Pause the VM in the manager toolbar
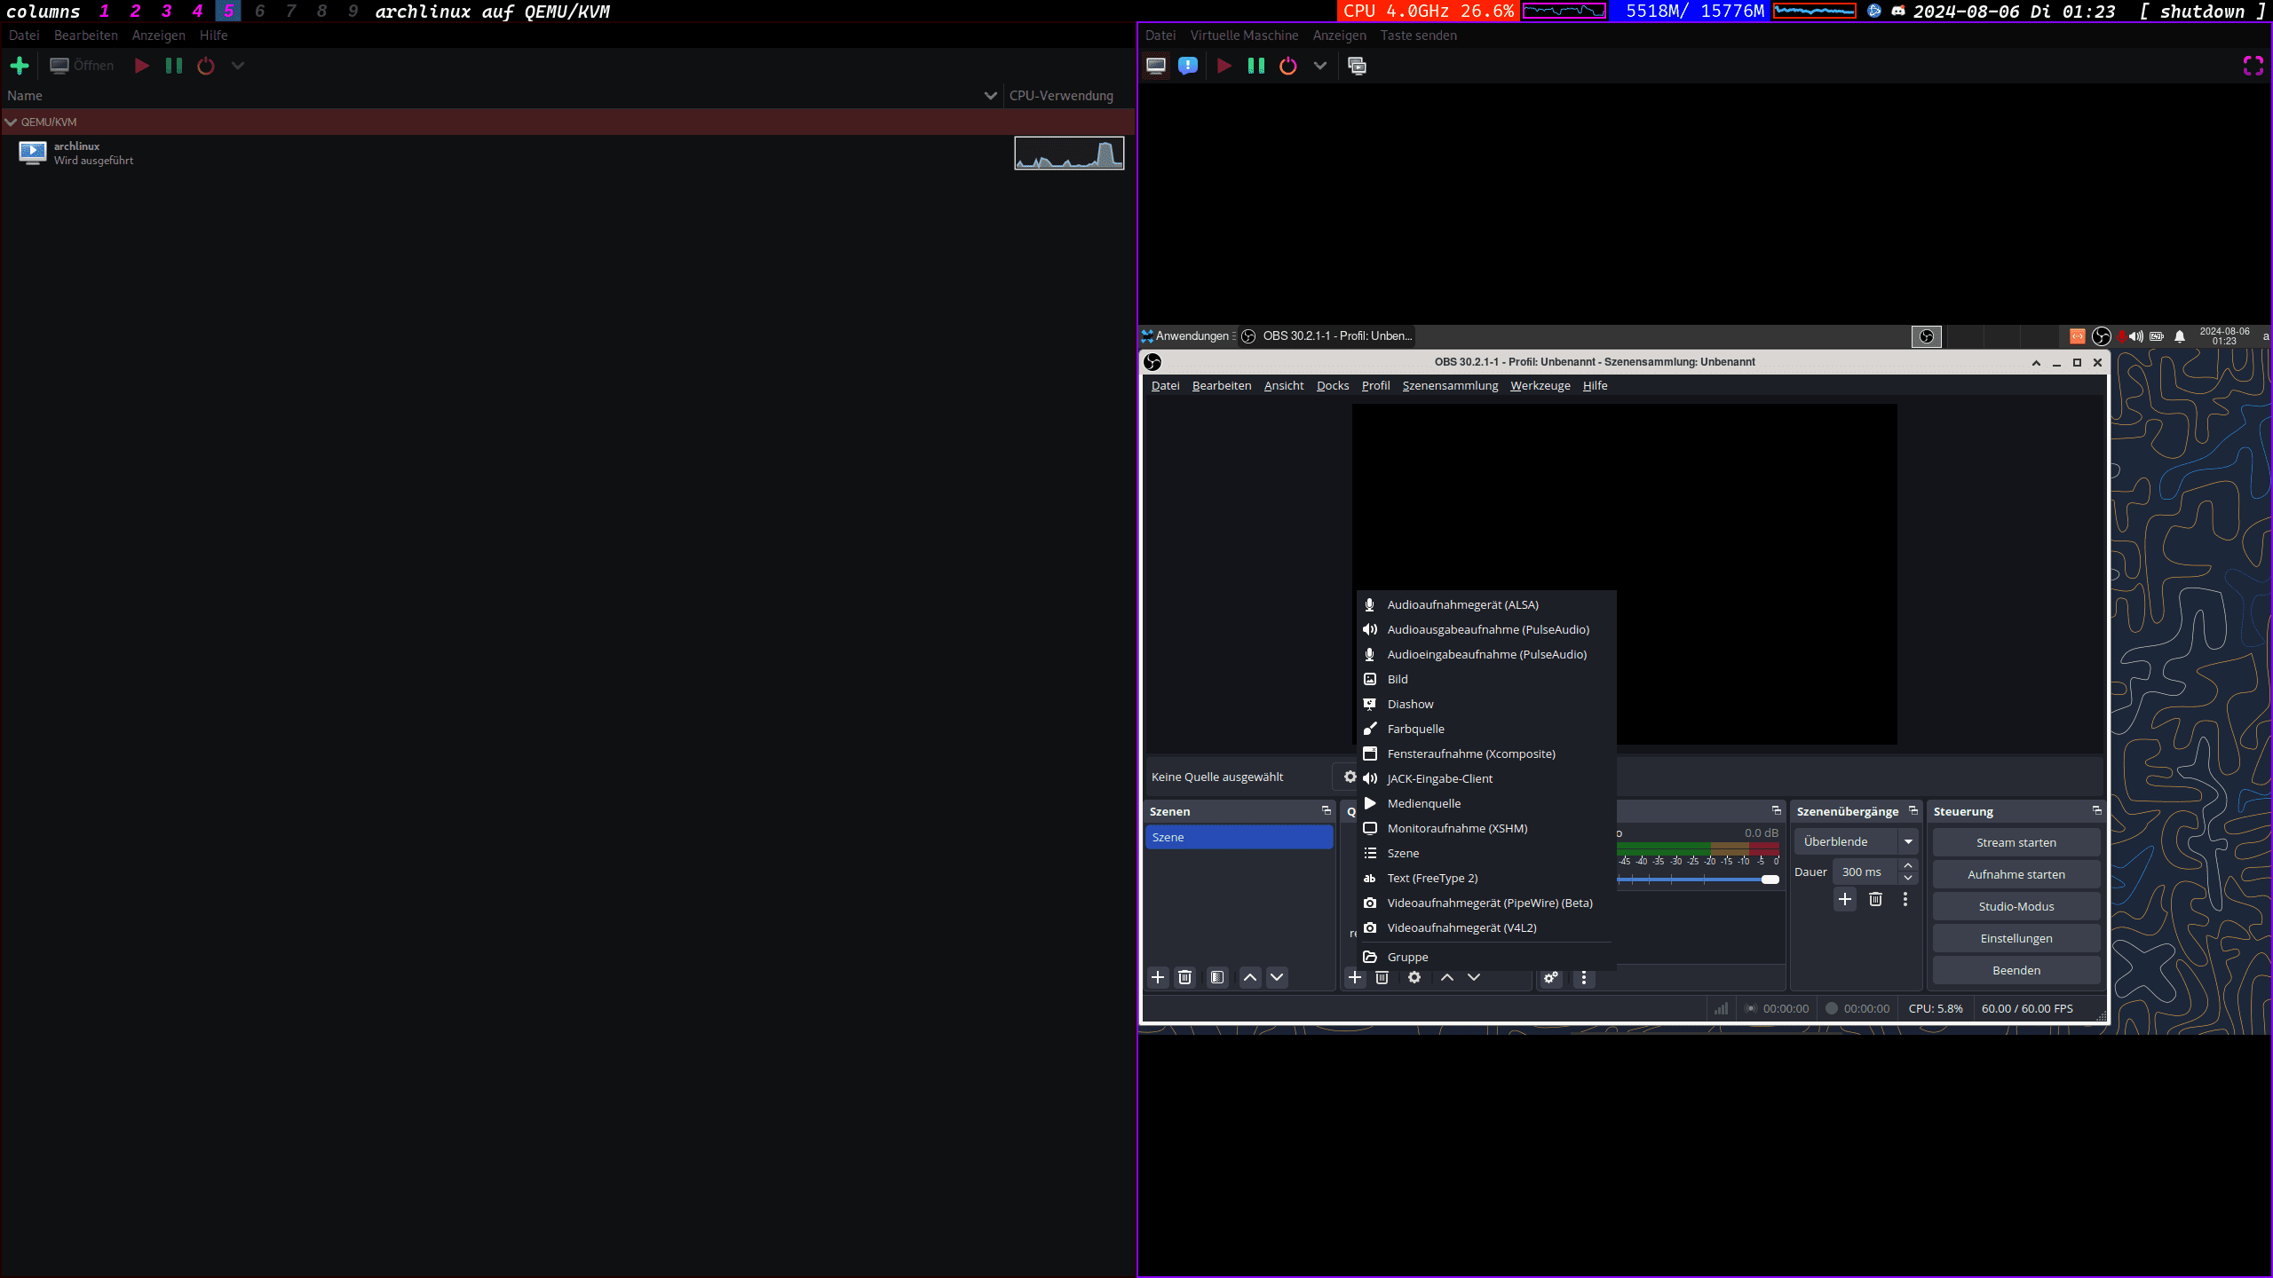Screen dimensions: 2273x1278 (x=174, y=66)
